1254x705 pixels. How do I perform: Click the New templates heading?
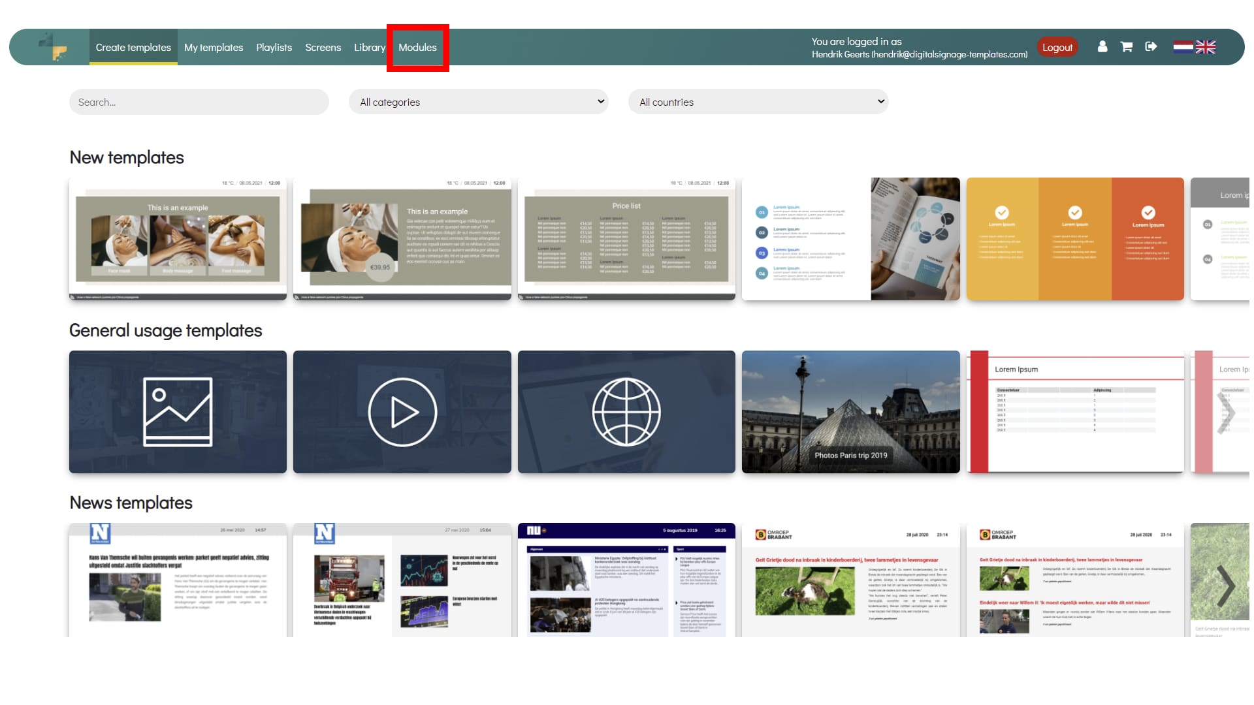127,157
